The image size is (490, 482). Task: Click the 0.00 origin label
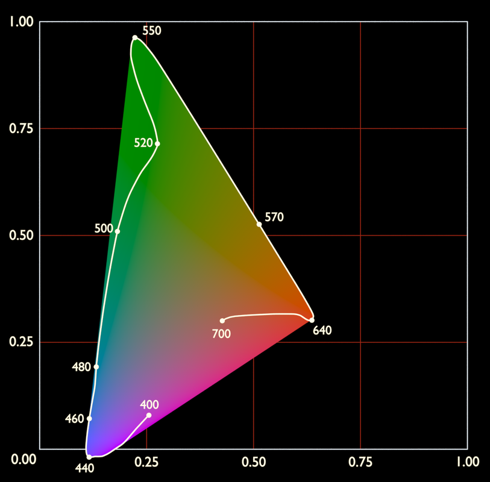[x=24, y=460]
